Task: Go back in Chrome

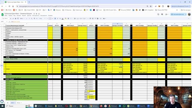Action: 2,6
